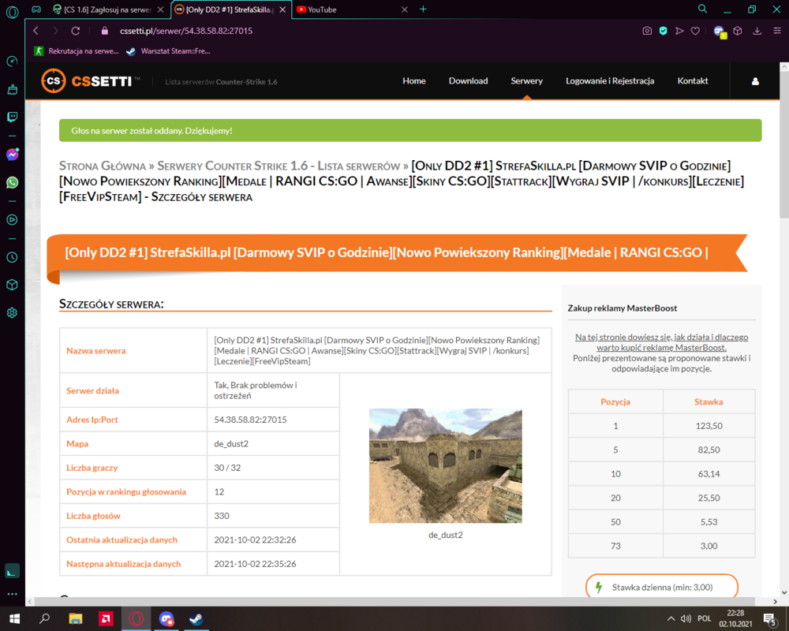Open Extensions cube icon in sidebar
Image resolution: width=789 pixels, height=631 pixels.
coord(12,285)
